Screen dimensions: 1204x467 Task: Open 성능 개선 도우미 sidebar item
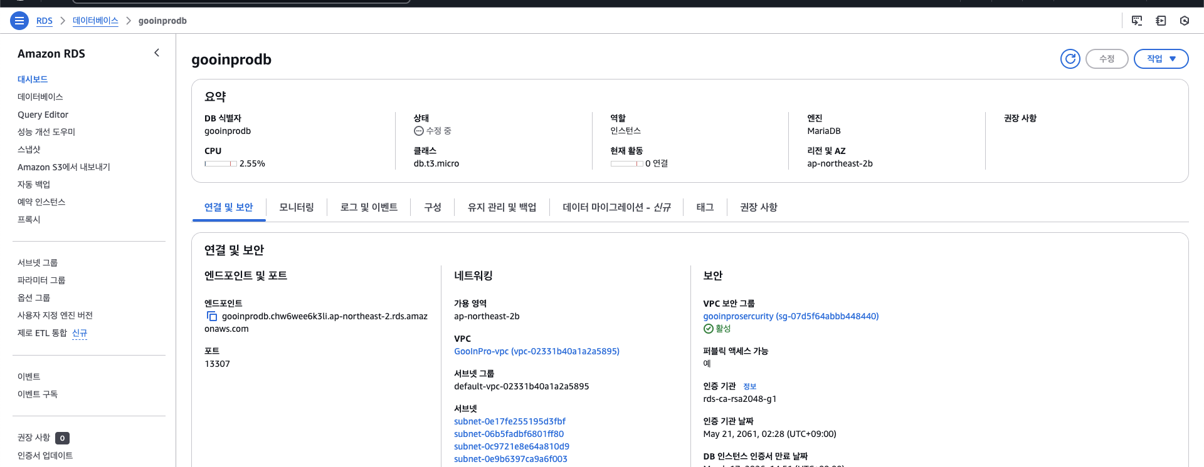[46, 132]
